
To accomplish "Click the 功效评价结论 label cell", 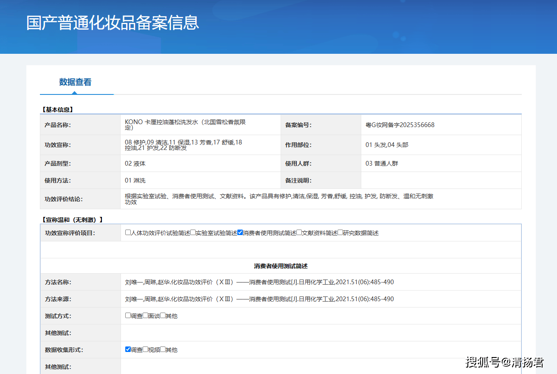I will click(80, 199).
